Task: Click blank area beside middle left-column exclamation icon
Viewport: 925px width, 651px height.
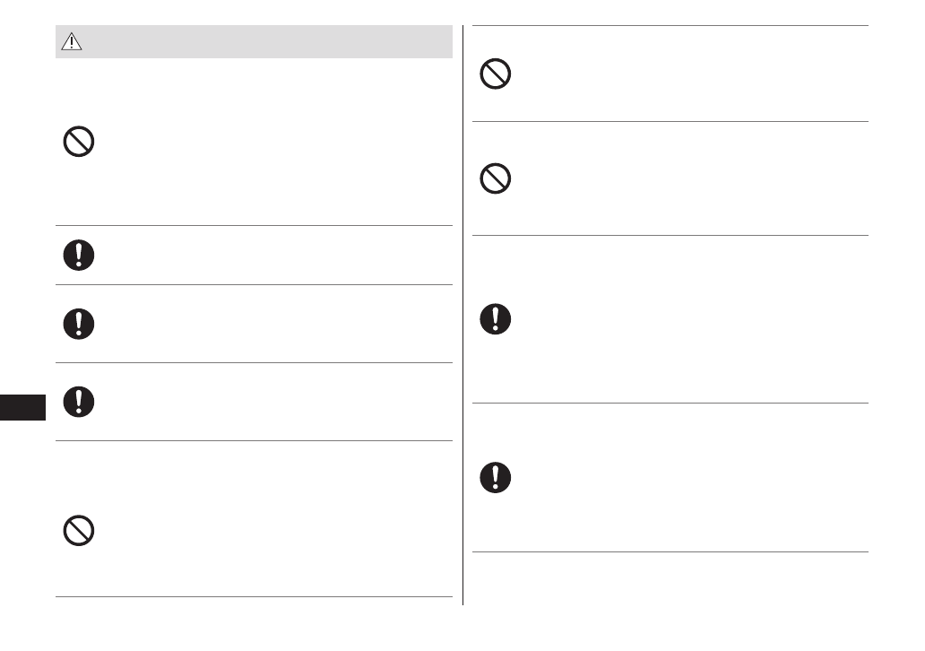Action: pyautogui.click(x=269, y=324)
